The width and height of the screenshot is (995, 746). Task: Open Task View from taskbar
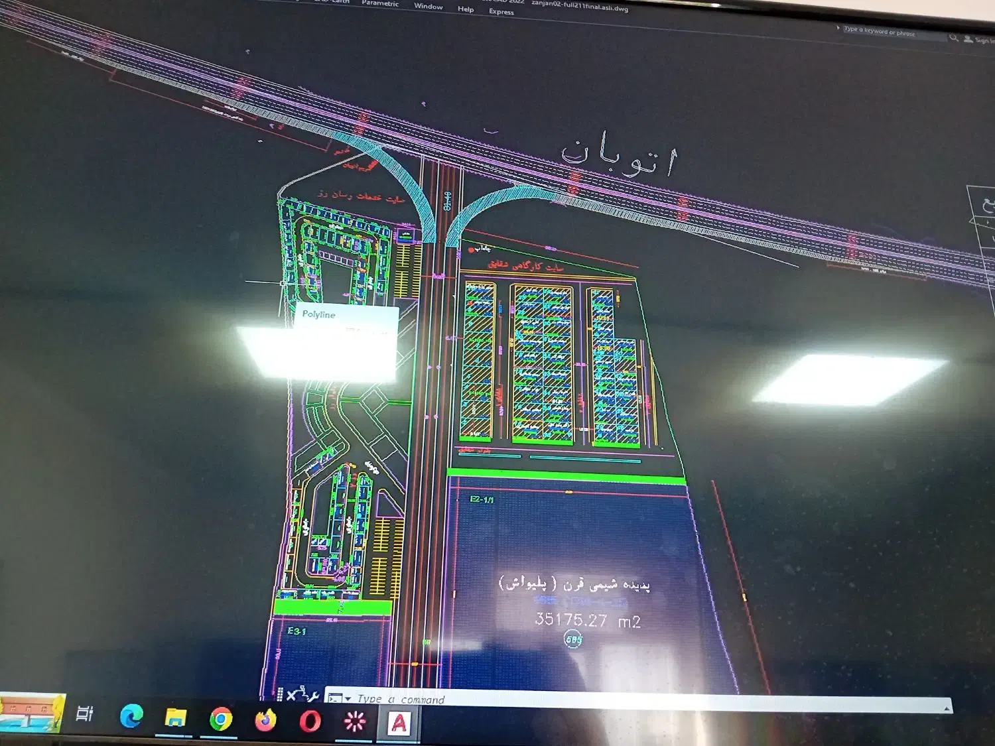[x=85, y=714]
